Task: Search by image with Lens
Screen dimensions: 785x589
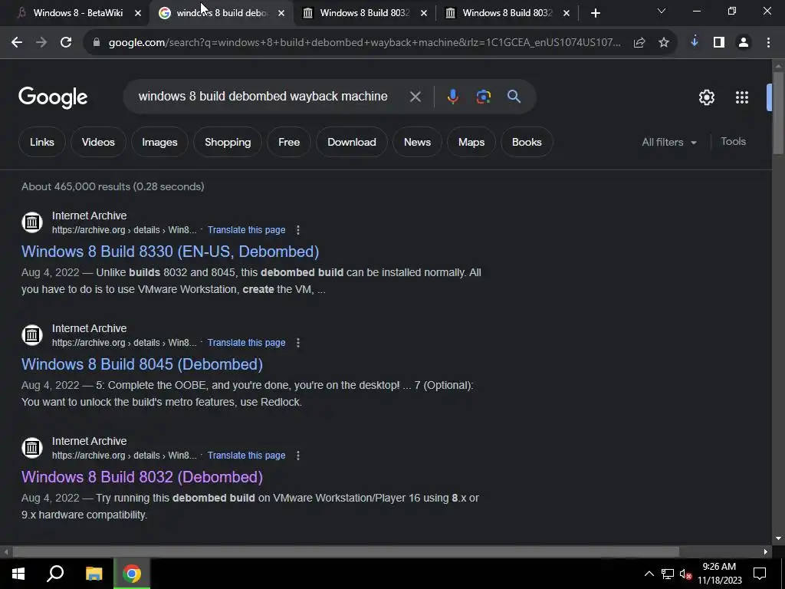Action: [x=484, y=97]
